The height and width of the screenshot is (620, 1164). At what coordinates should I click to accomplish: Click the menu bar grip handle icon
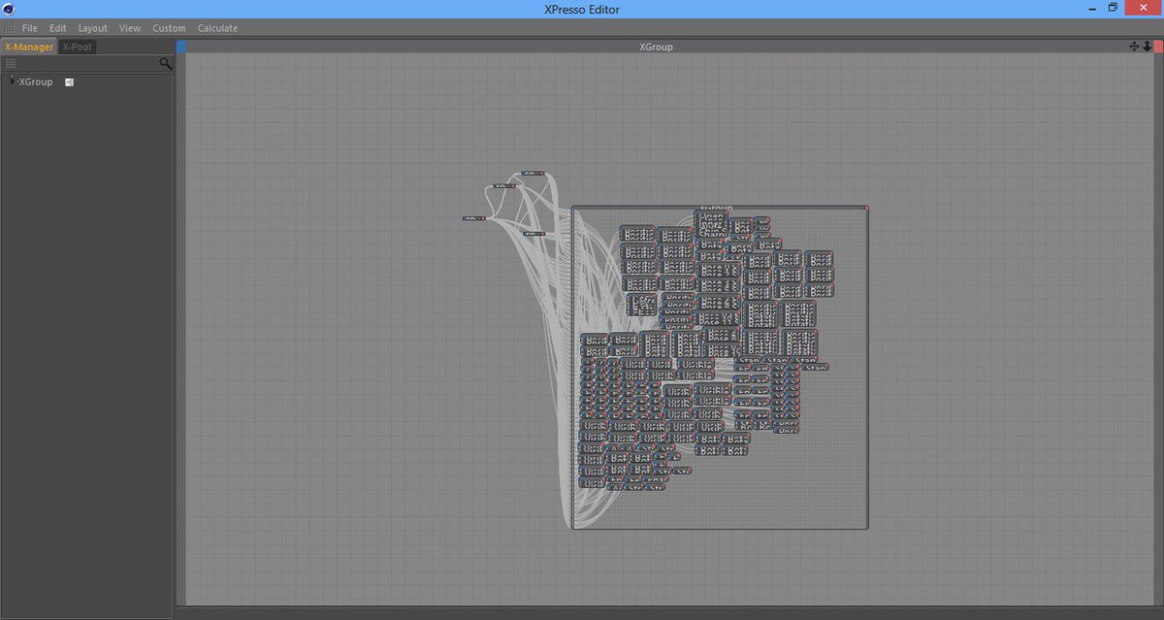click(x=8, y=28)
